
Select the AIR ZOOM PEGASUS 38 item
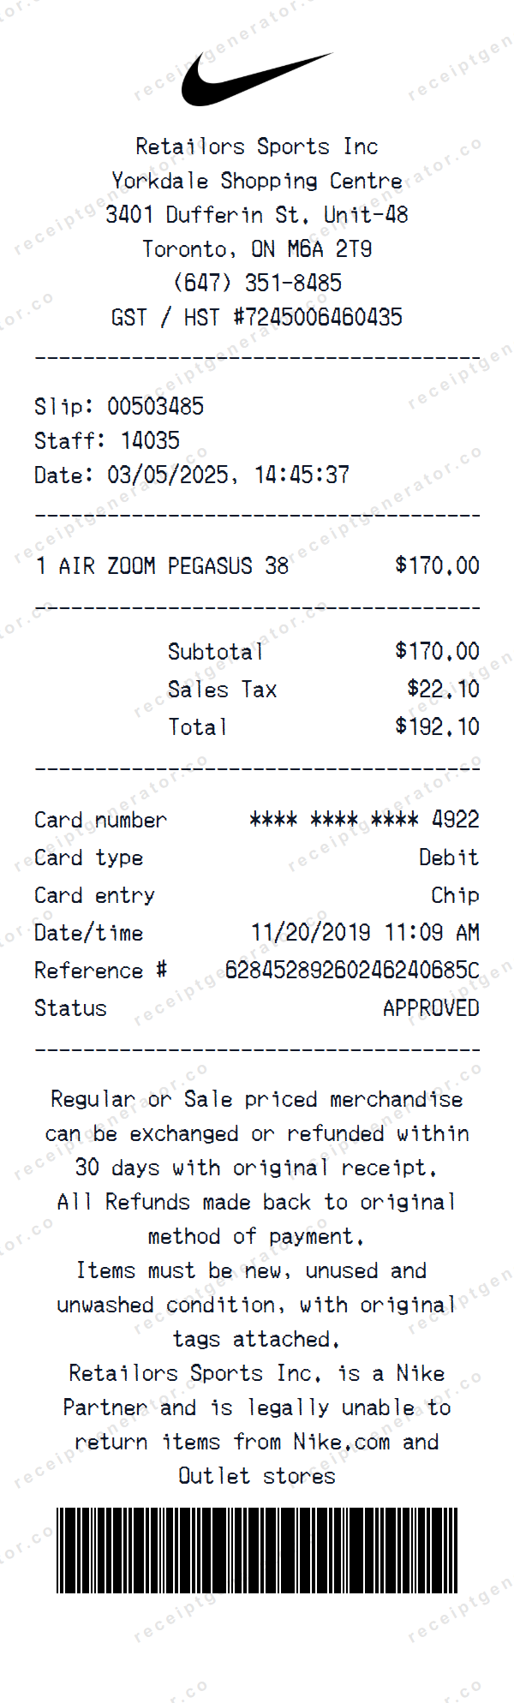tap(173, 565)
